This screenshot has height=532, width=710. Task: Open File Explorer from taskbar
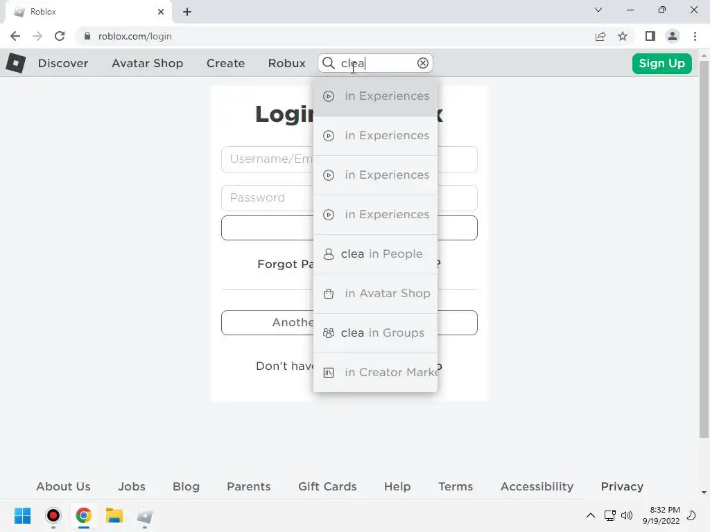click(x=114, y=515)
